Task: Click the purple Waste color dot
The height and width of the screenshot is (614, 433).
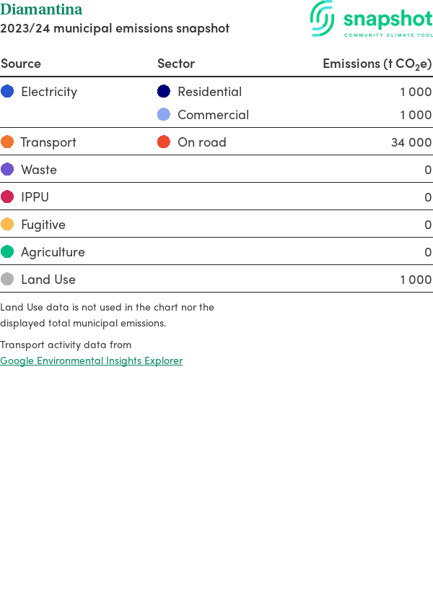Action: tap(7, 169)
